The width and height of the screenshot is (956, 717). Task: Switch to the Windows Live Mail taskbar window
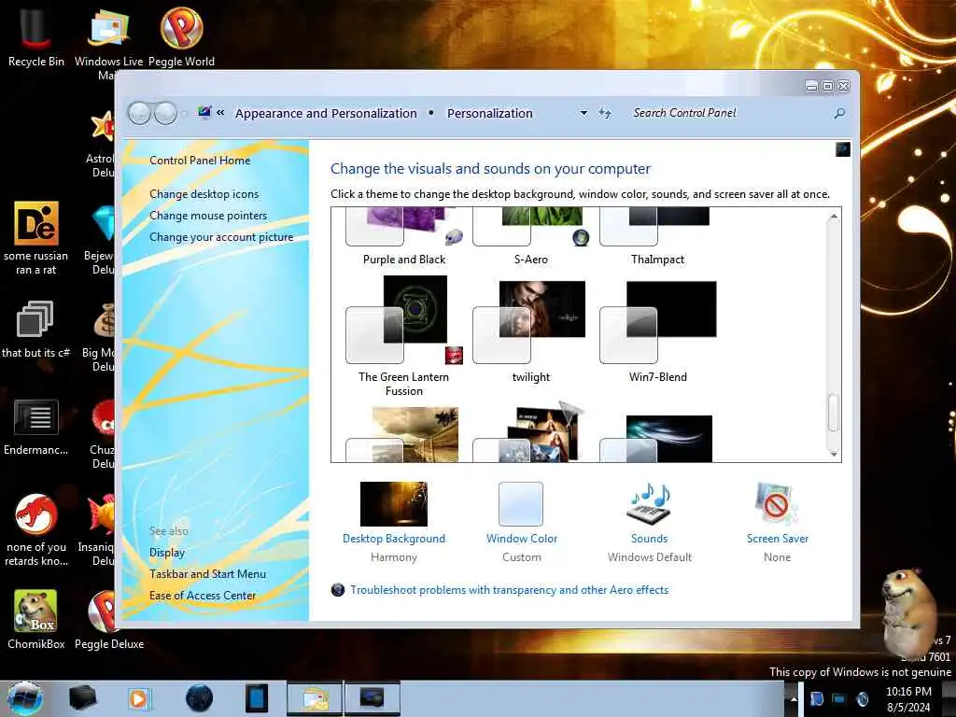pyautogui.click(x=315, y=698)
